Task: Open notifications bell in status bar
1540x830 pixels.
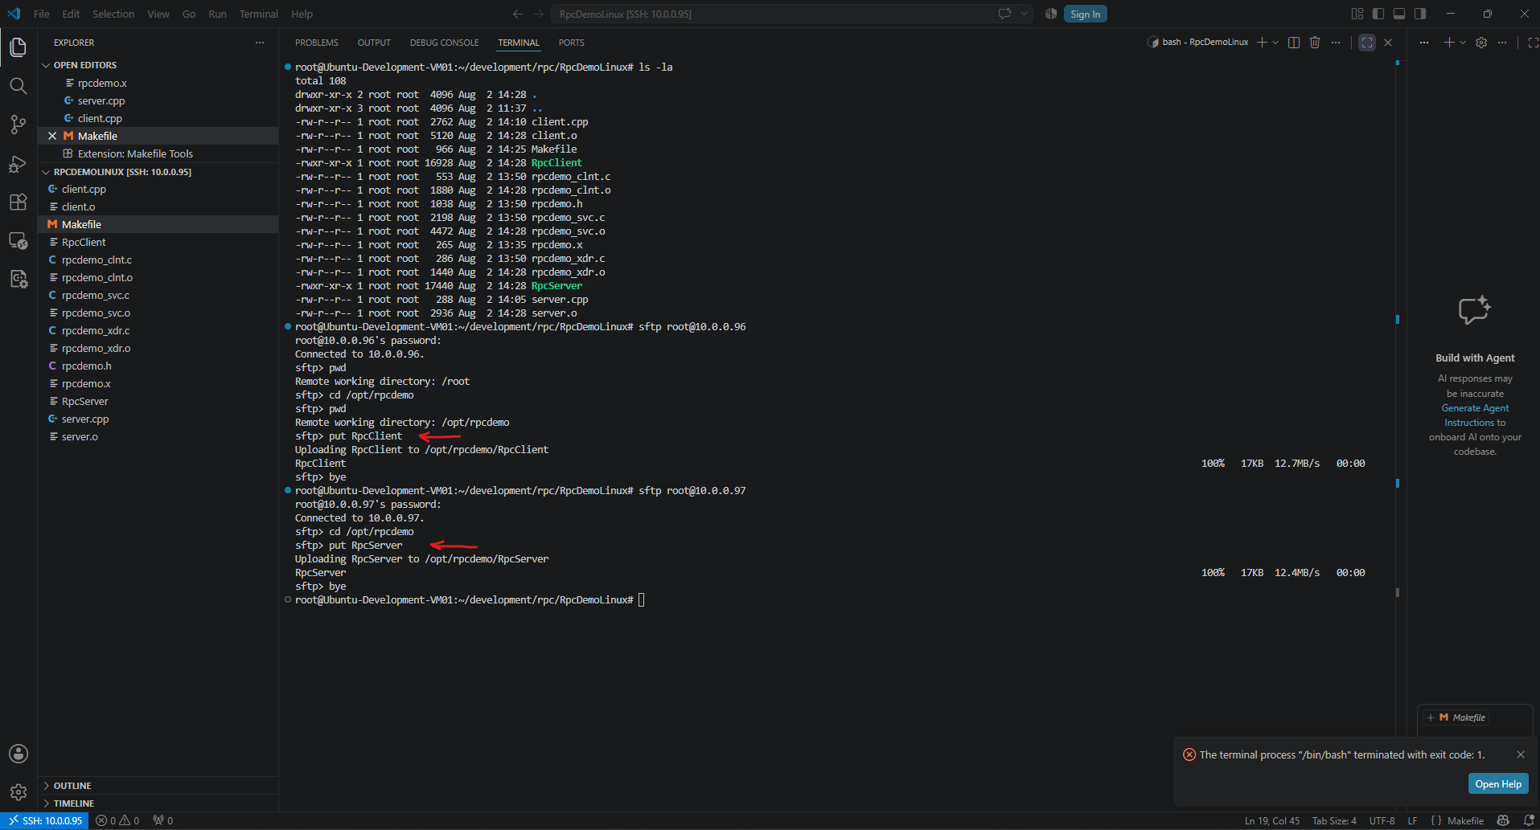Action: [1530, 820]
